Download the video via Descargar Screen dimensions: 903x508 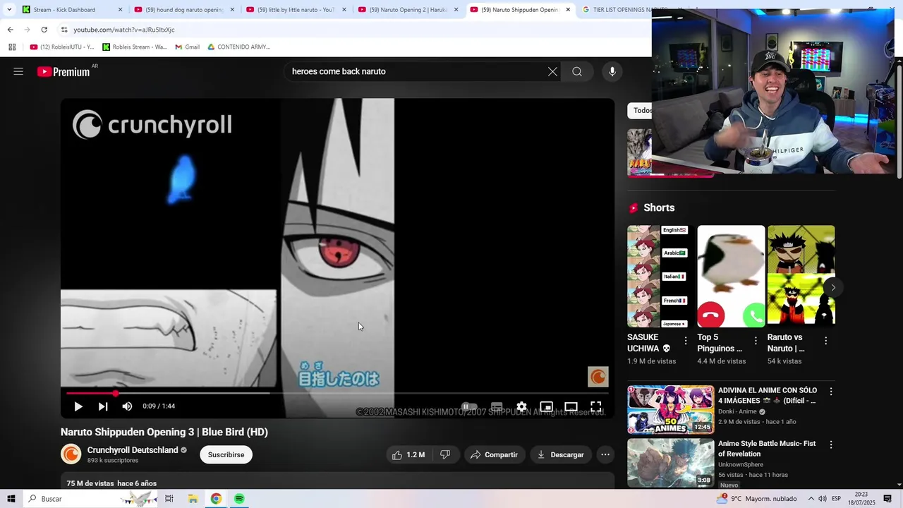(561, 455)
